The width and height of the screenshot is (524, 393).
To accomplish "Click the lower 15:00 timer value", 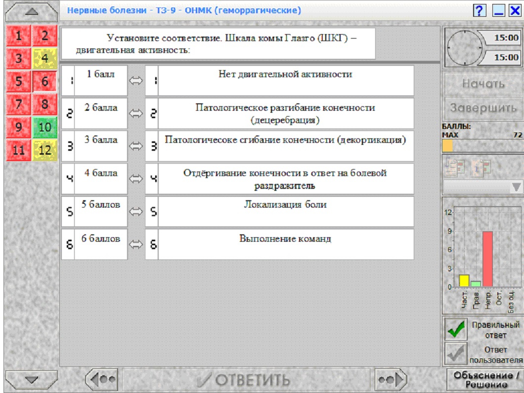I will click(506, 57).
